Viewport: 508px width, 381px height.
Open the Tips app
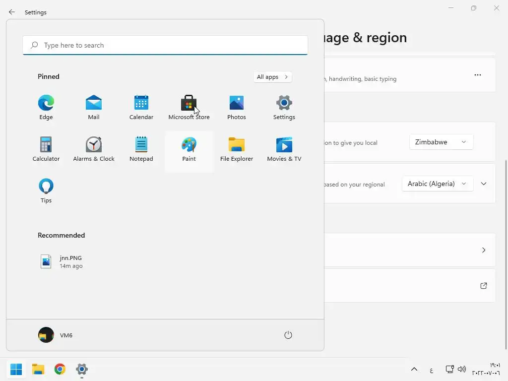[x=46, y=191]
